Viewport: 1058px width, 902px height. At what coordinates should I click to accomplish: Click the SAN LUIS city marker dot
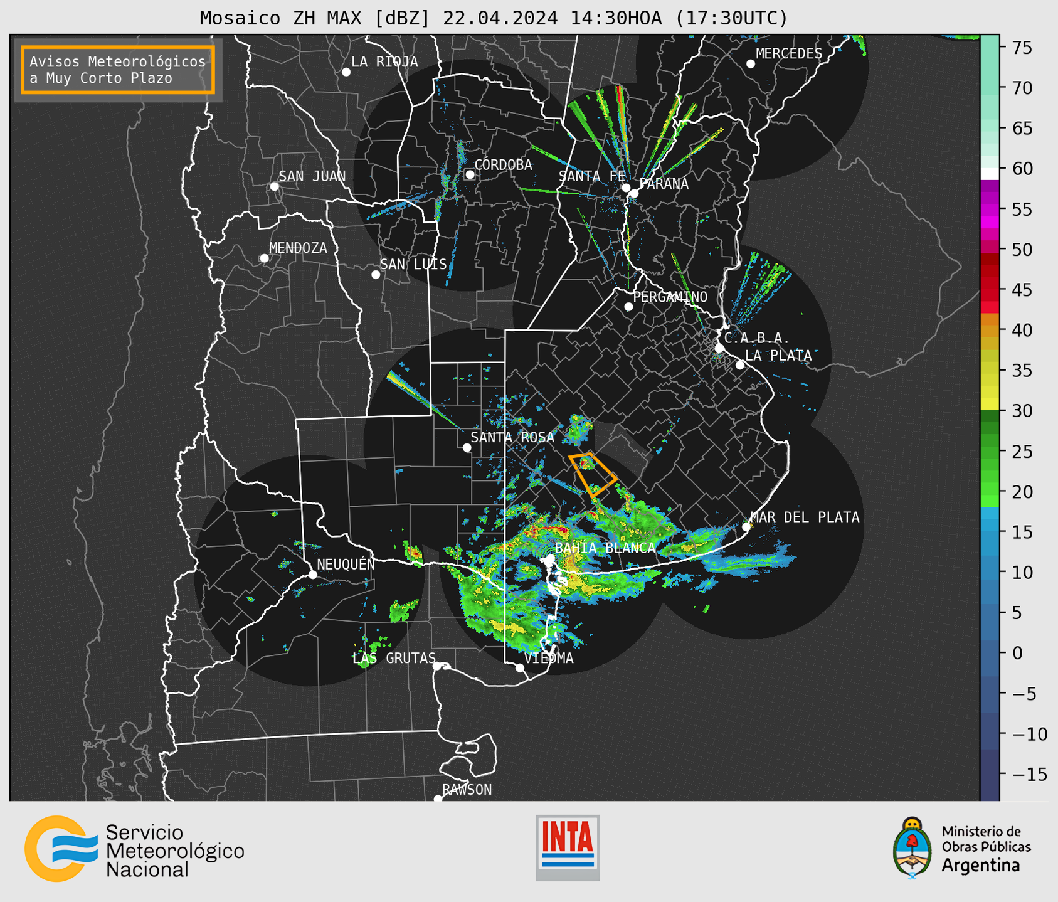pyautogui.click(x=376, y=275)
